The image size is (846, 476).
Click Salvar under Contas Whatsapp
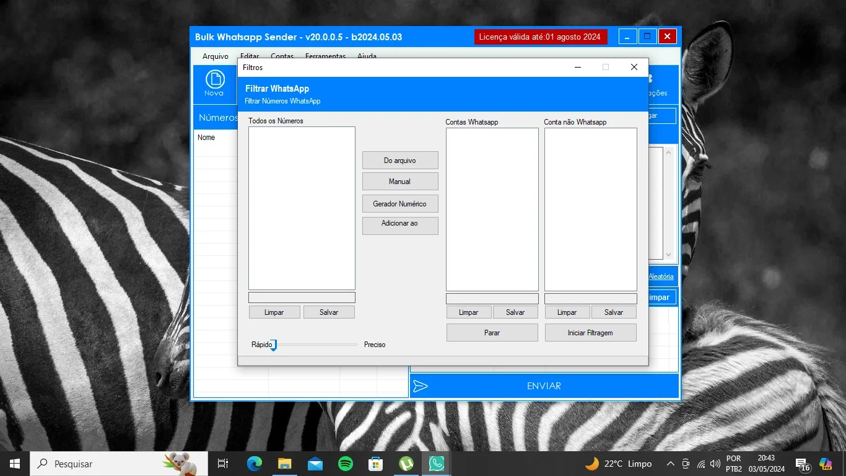[x=515, y=312]
